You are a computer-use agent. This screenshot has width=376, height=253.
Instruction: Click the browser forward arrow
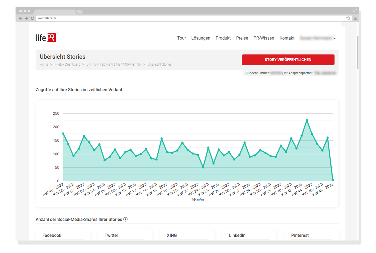click(x=26, y=18)
